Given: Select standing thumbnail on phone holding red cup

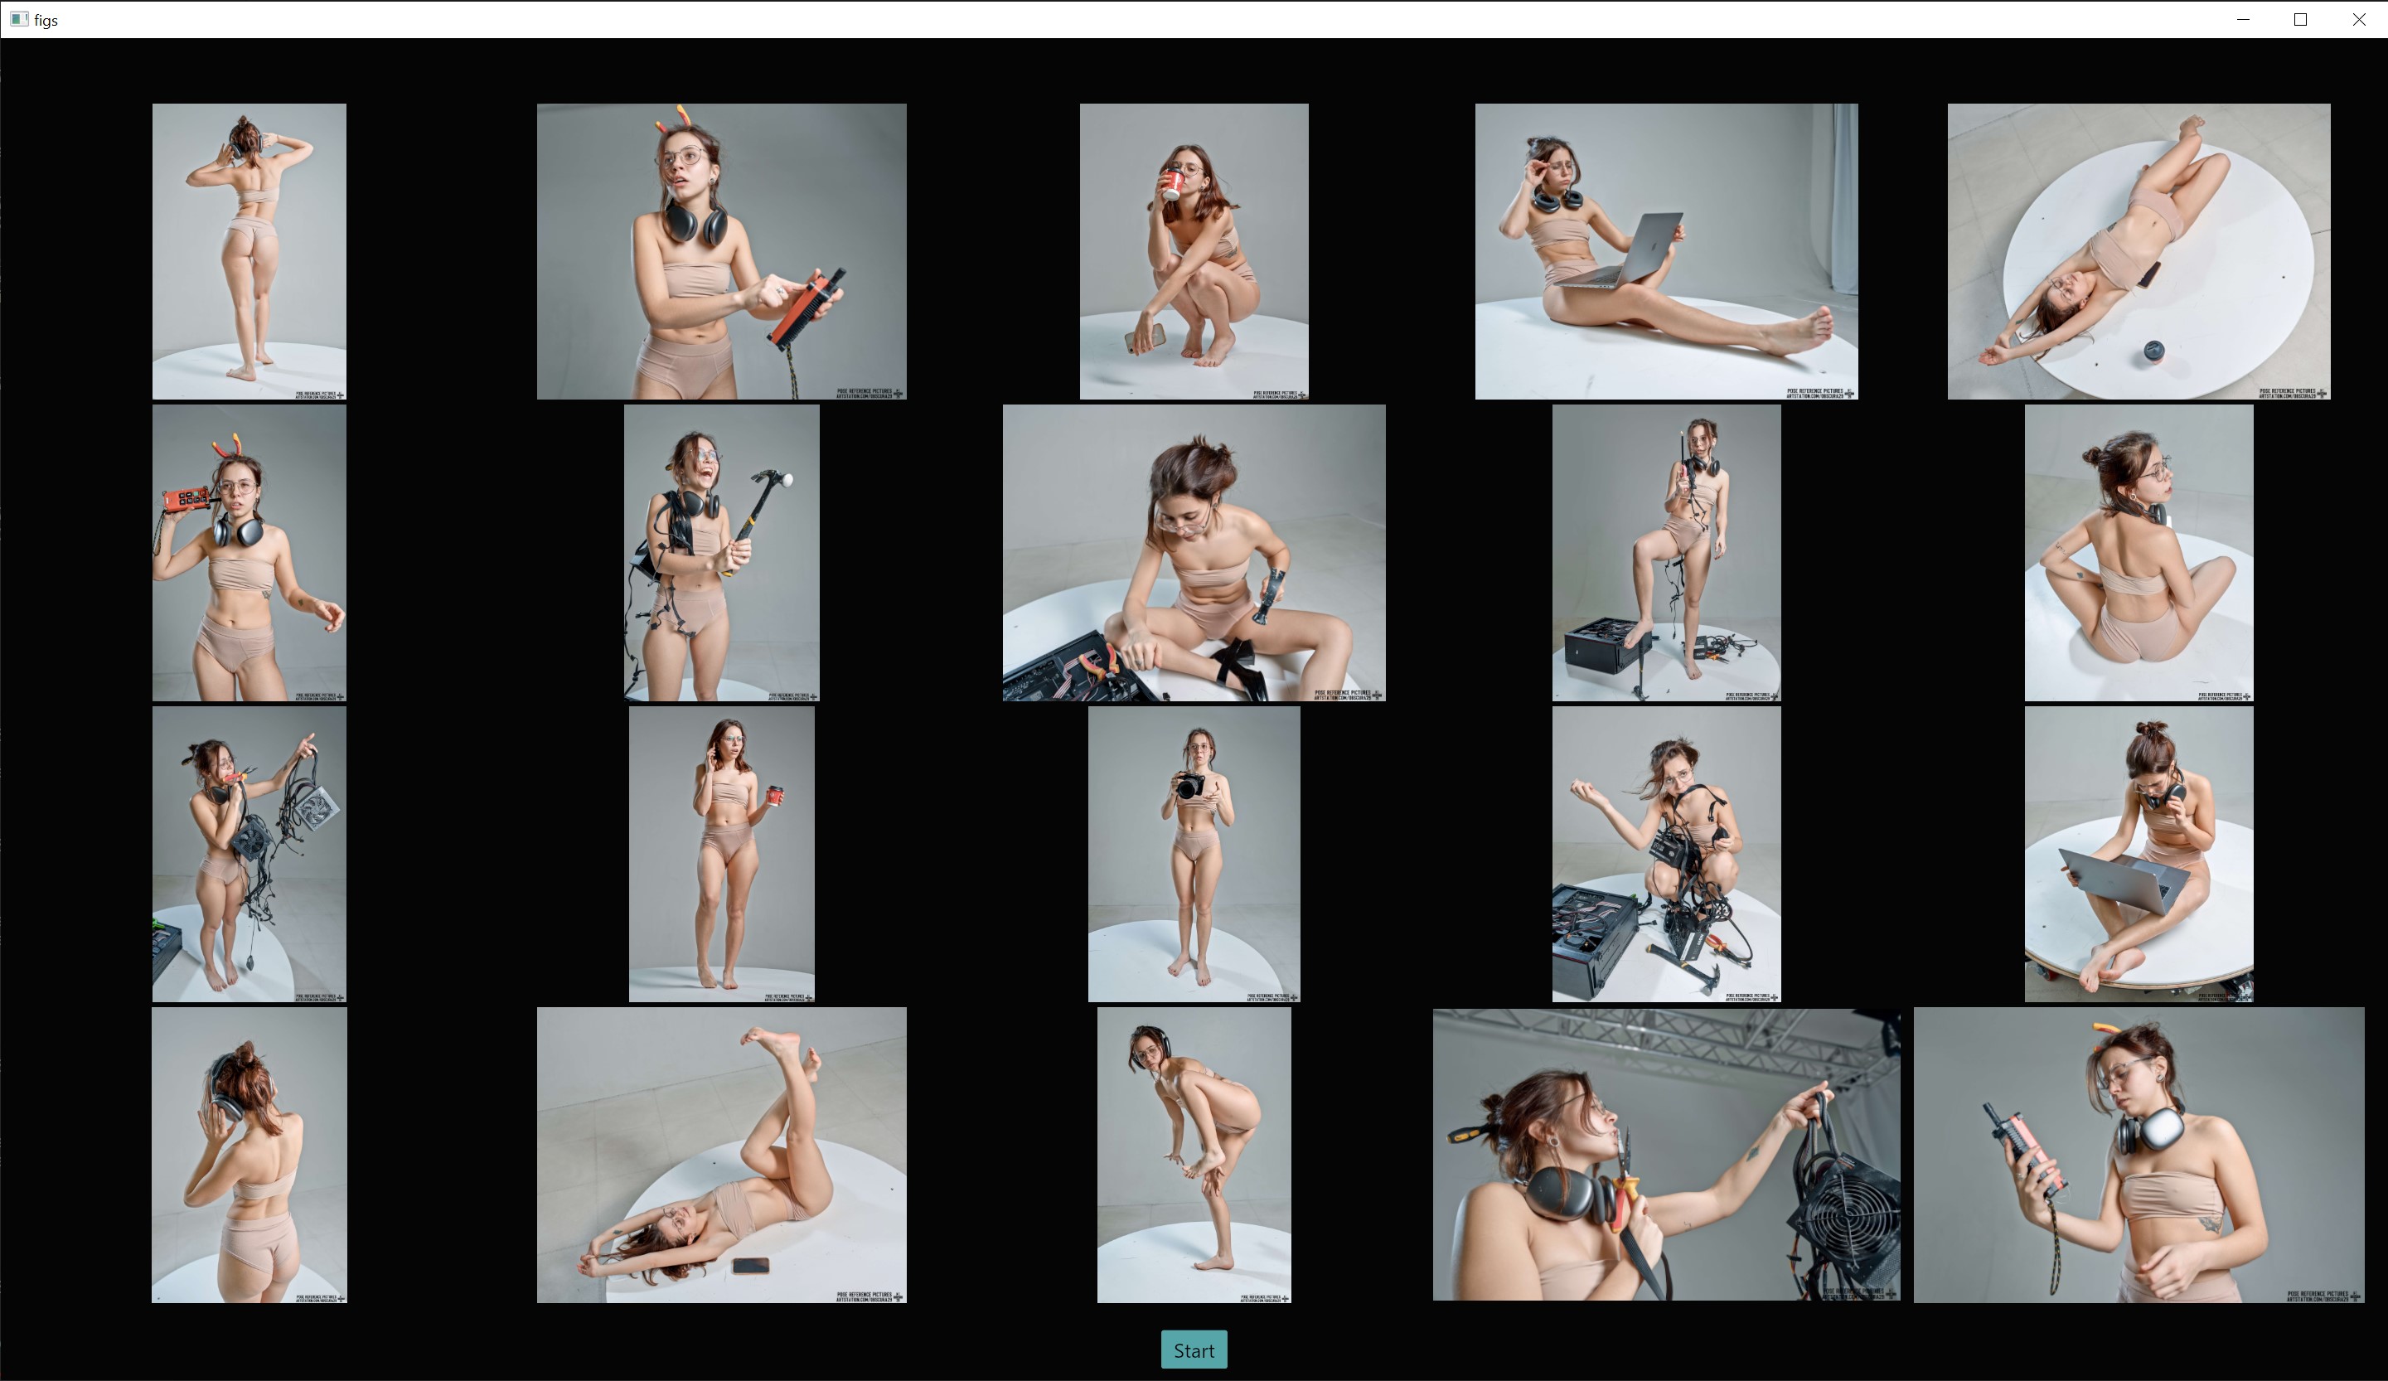Looking at the screenshot, I should pyautogui.click(x=721, y=854).
